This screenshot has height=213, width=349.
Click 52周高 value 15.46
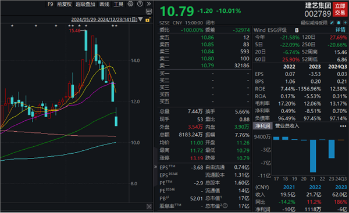[x=340, y=52]
